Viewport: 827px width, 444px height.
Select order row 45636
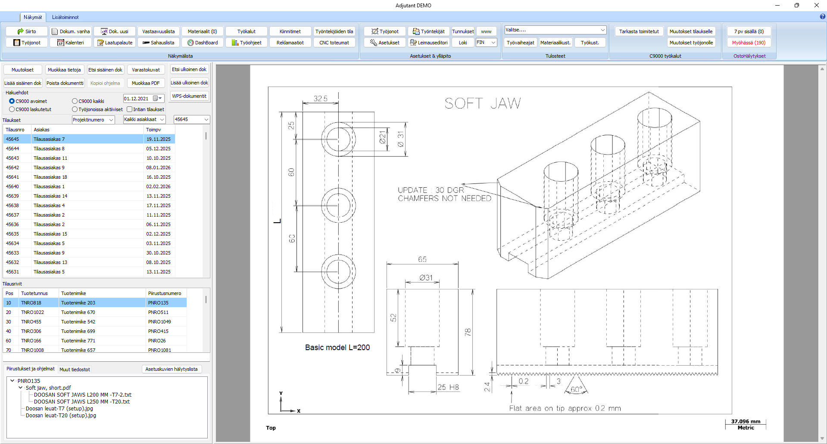click(x=89, y=224)
